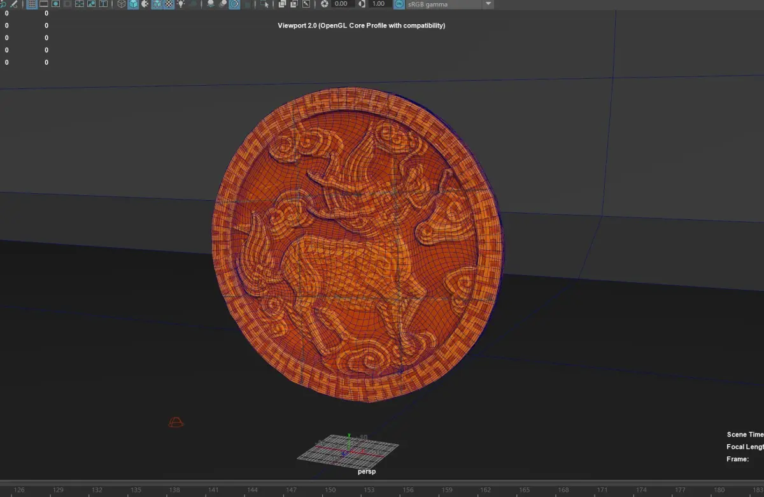
Task: Toggle wireframe on shaded icon
Action: click(x=157, y=4)
